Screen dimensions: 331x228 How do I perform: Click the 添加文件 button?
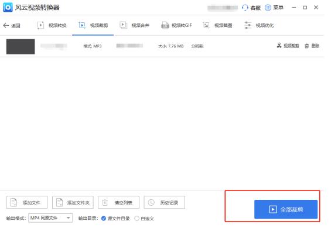tap(27, 202)
